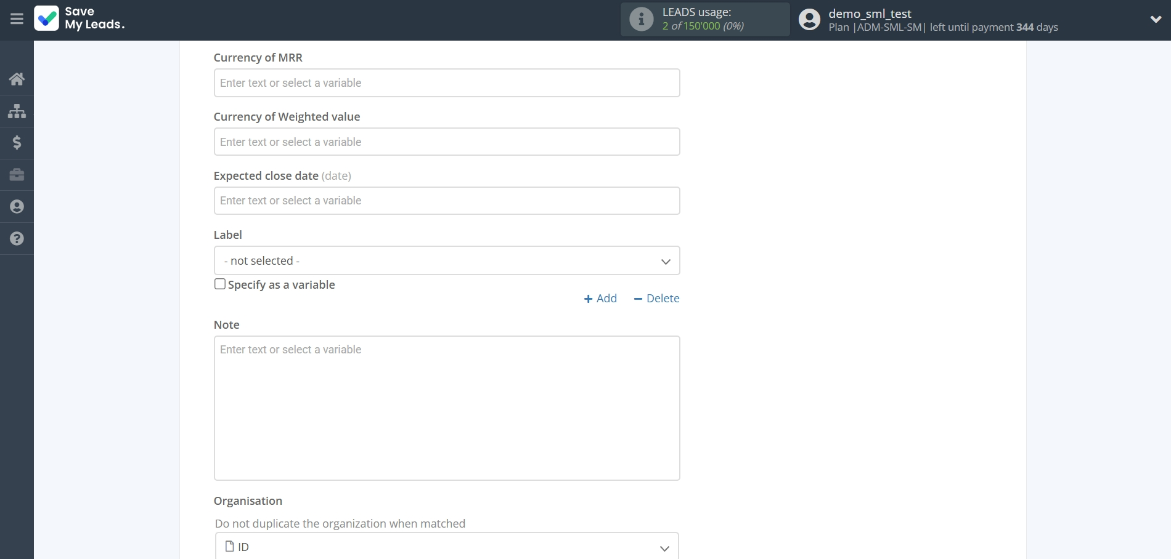The height and width of the screenshot is (559, 1171).
Task: Click the briefcase icon in the sidebar
Action: pos(17,175)
